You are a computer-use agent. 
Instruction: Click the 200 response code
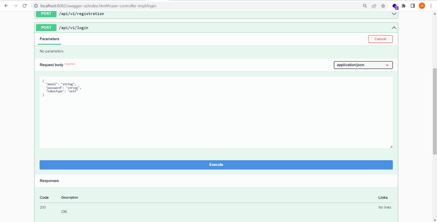point(43,207)
